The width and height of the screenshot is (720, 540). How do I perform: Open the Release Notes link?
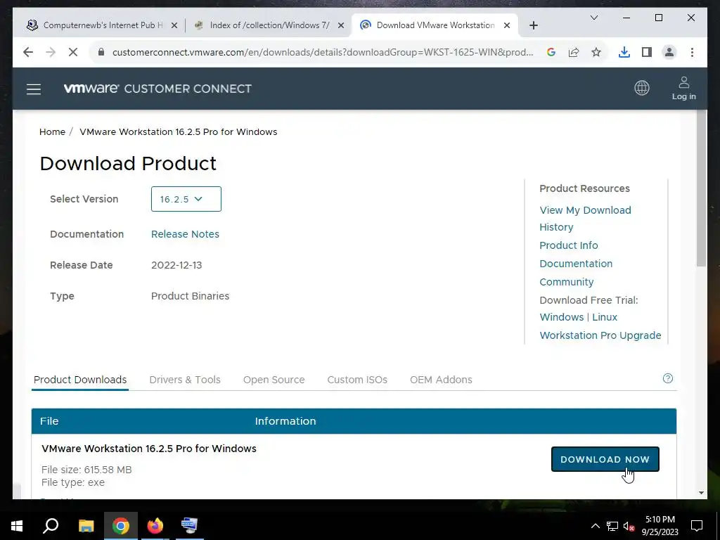[x=185, y=234]
